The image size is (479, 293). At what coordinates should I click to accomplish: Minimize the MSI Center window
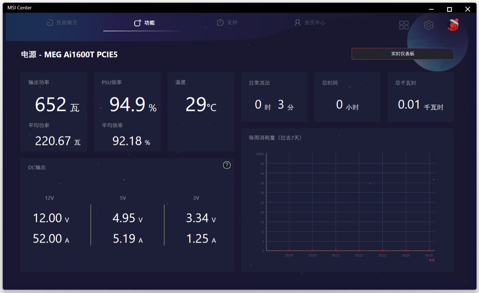431,9
